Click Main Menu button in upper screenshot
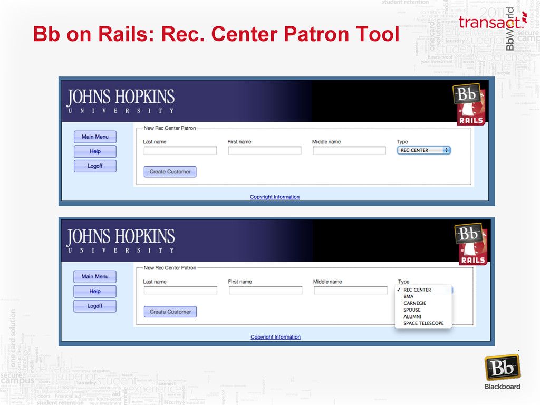The image size is (540, 405). (x=95, y=137)
